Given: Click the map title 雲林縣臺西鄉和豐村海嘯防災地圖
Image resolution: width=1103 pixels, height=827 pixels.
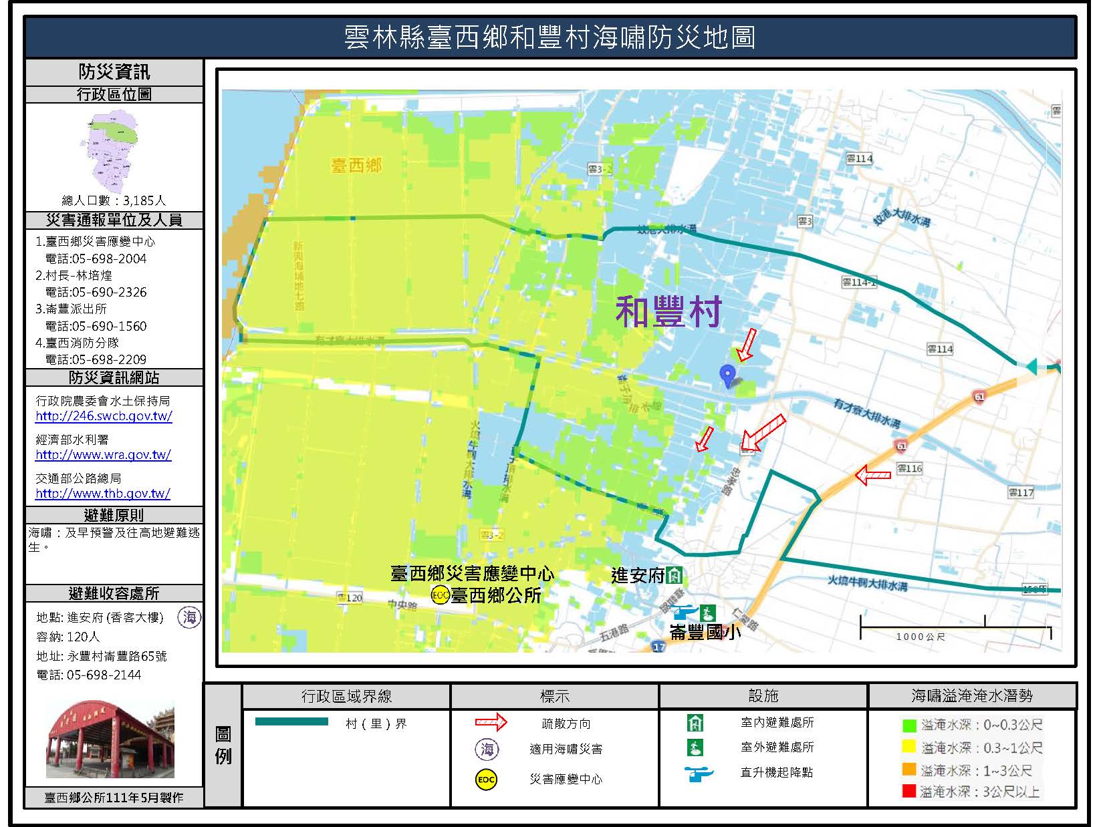Looking at the screenshot, I should tap(550, 37).
